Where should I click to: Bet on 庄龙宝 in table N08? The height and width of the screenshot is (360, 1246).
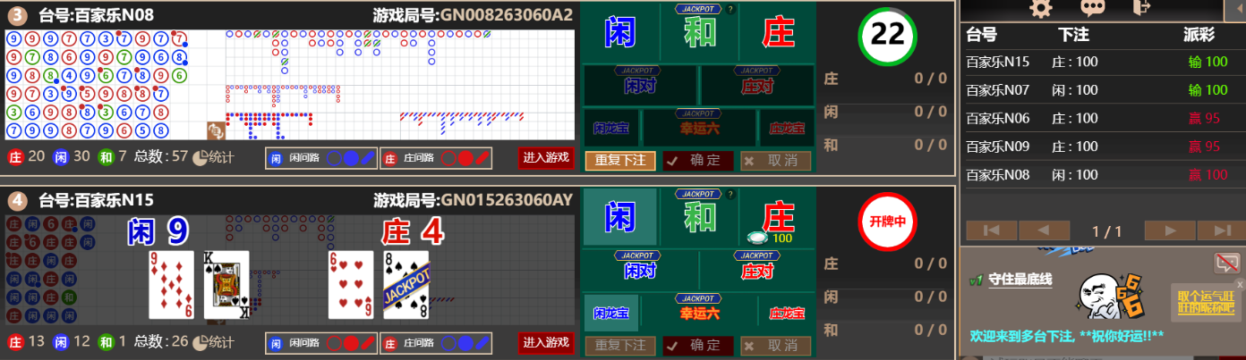787,128
